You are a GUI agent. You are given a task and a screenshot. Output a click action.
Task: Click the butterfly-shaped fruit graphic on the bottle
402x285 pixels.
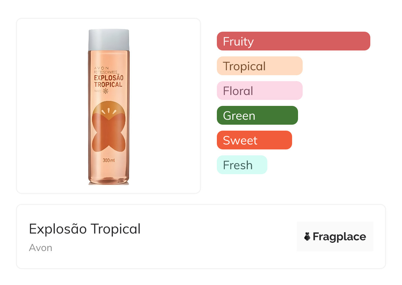[109, 135]
